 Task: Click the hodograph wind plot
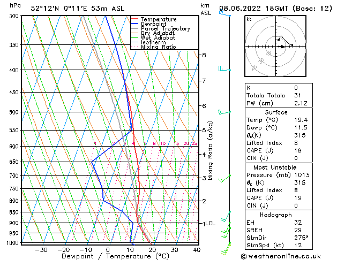275,46
